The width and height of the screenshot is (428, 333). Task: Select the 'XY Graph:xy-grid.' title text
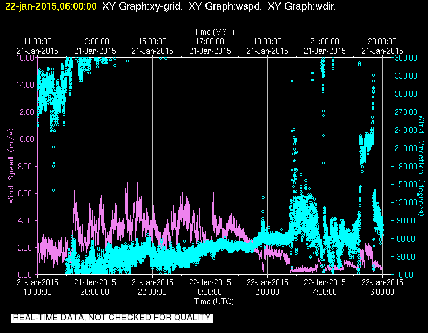tap(142, 6)
